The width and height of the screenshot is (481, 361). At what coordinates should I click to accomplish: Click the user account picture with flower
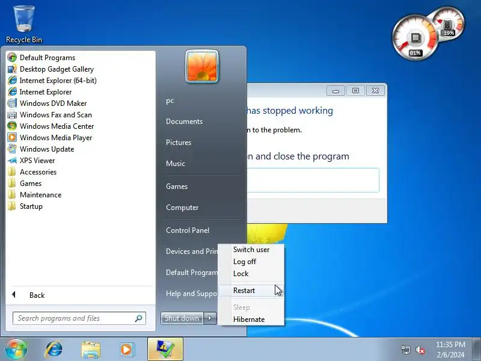[x=202, y=66]
